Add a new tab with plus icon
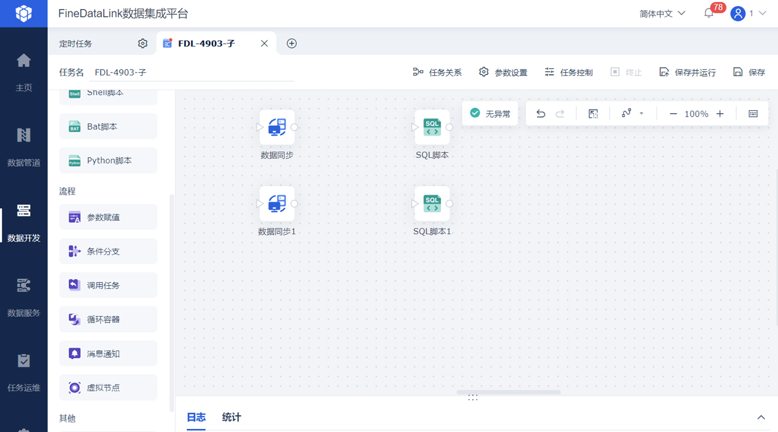Image resolution: width=778 pixels, height=432 pixels. click(291, 43)
